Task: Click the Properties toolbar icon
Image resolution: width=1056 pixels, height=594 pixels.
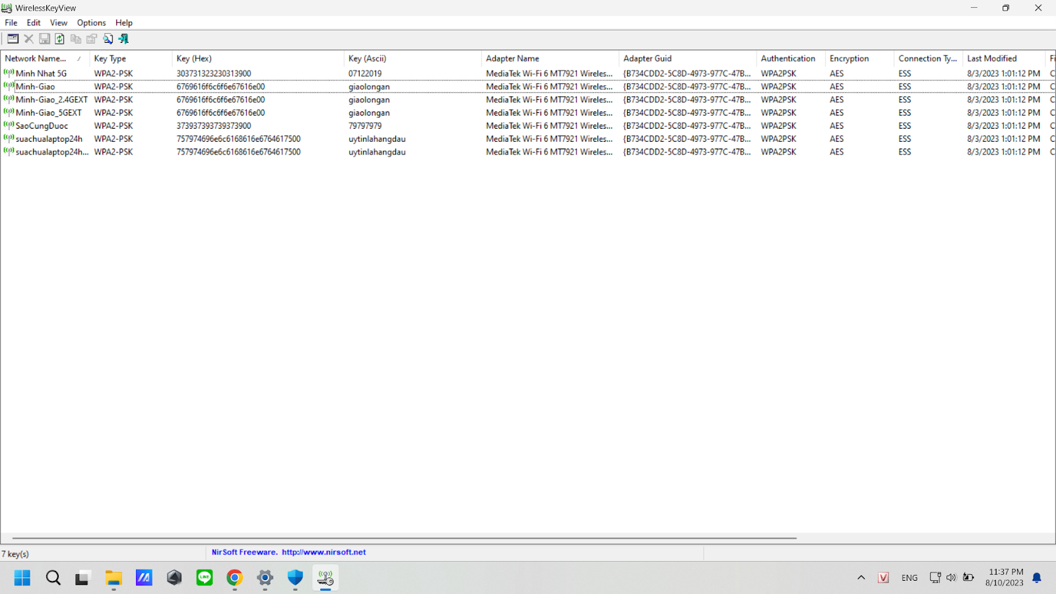Action: click(x=92, y=39)
